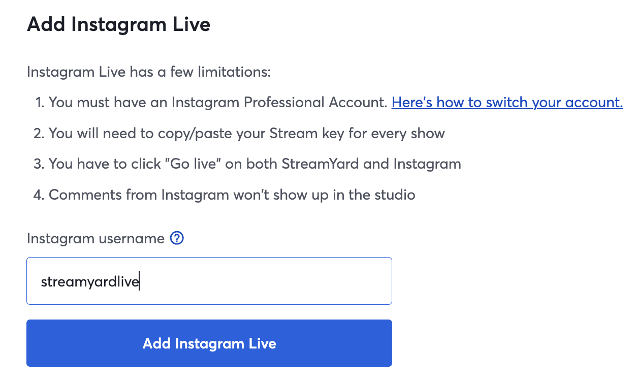Viewport: 635px width, 382px height.
Task: Click the "Instagram Live has a few limitations" text
Action: pyautogui.click(x=149, y=72)
